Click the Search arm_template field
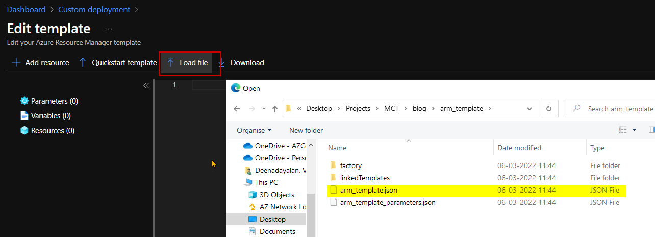 610,109
